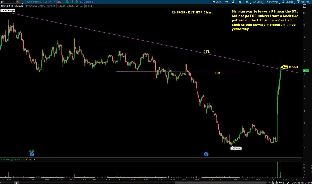
Task: Click the lightbulb event marker near 11/3
Action: [206, 154]
